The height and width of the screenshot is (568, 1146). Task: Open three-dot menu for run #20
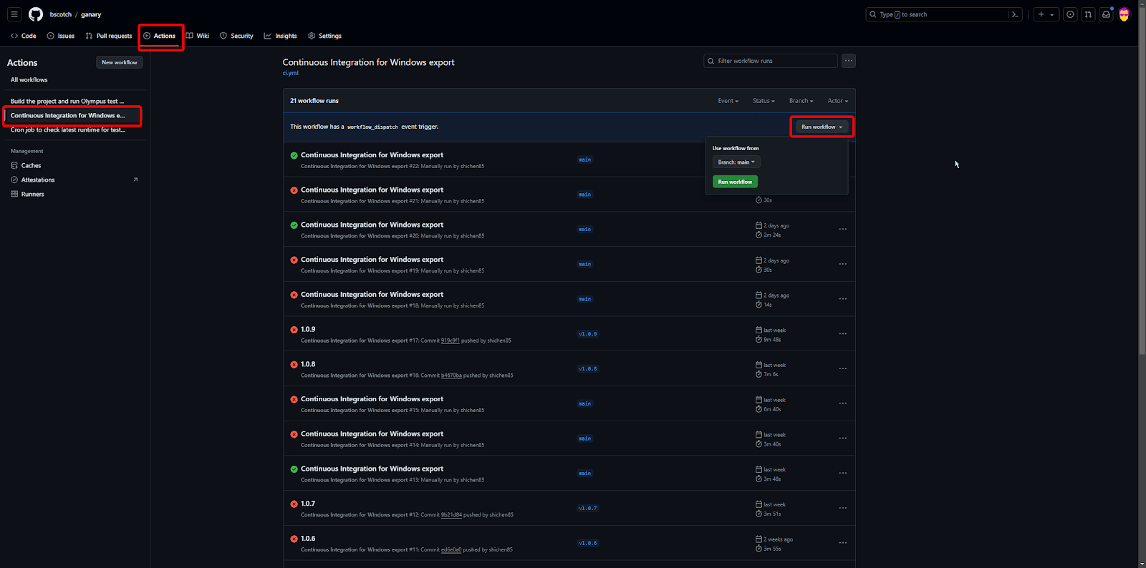(843, 229)
